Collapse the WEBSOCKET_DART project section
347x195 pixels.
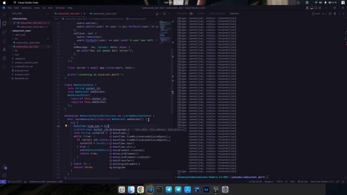(22, 31)
